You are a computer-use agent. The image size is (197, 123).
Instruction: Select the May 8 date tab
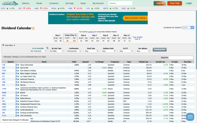pyautogui.click(x=105, y=38)
